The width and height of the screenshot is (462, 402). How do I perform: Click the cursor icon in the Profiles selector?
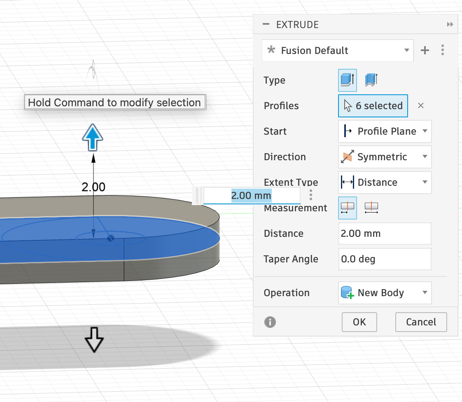(348, 105)
